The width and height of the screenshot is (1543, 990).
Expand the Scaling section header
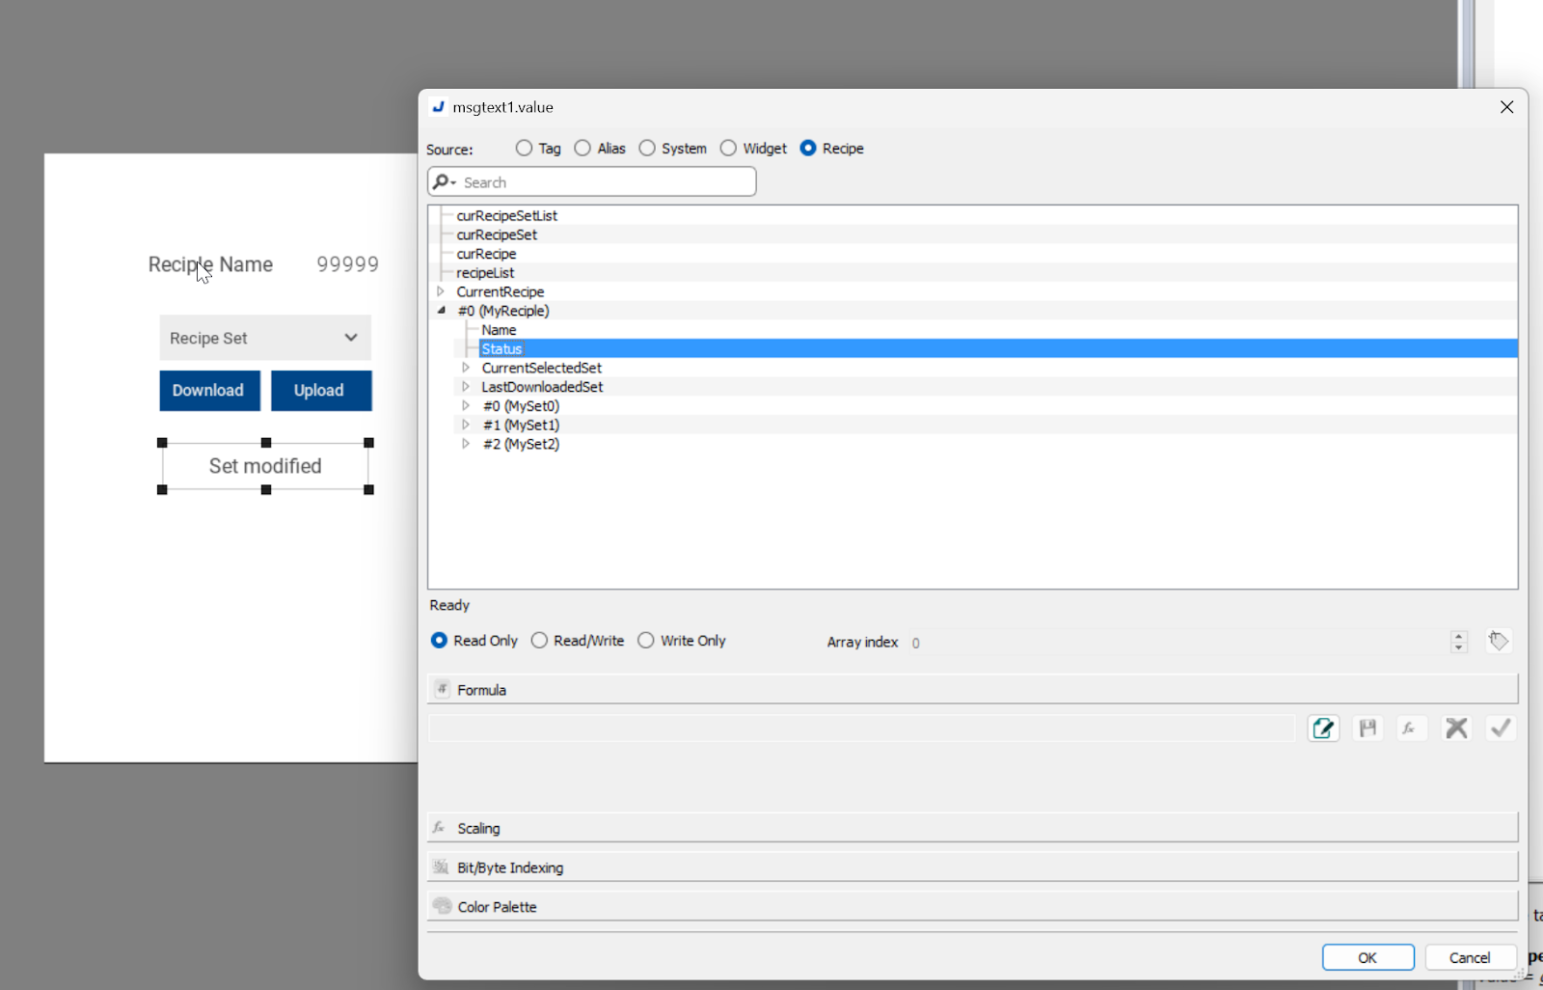click(972, 828)
